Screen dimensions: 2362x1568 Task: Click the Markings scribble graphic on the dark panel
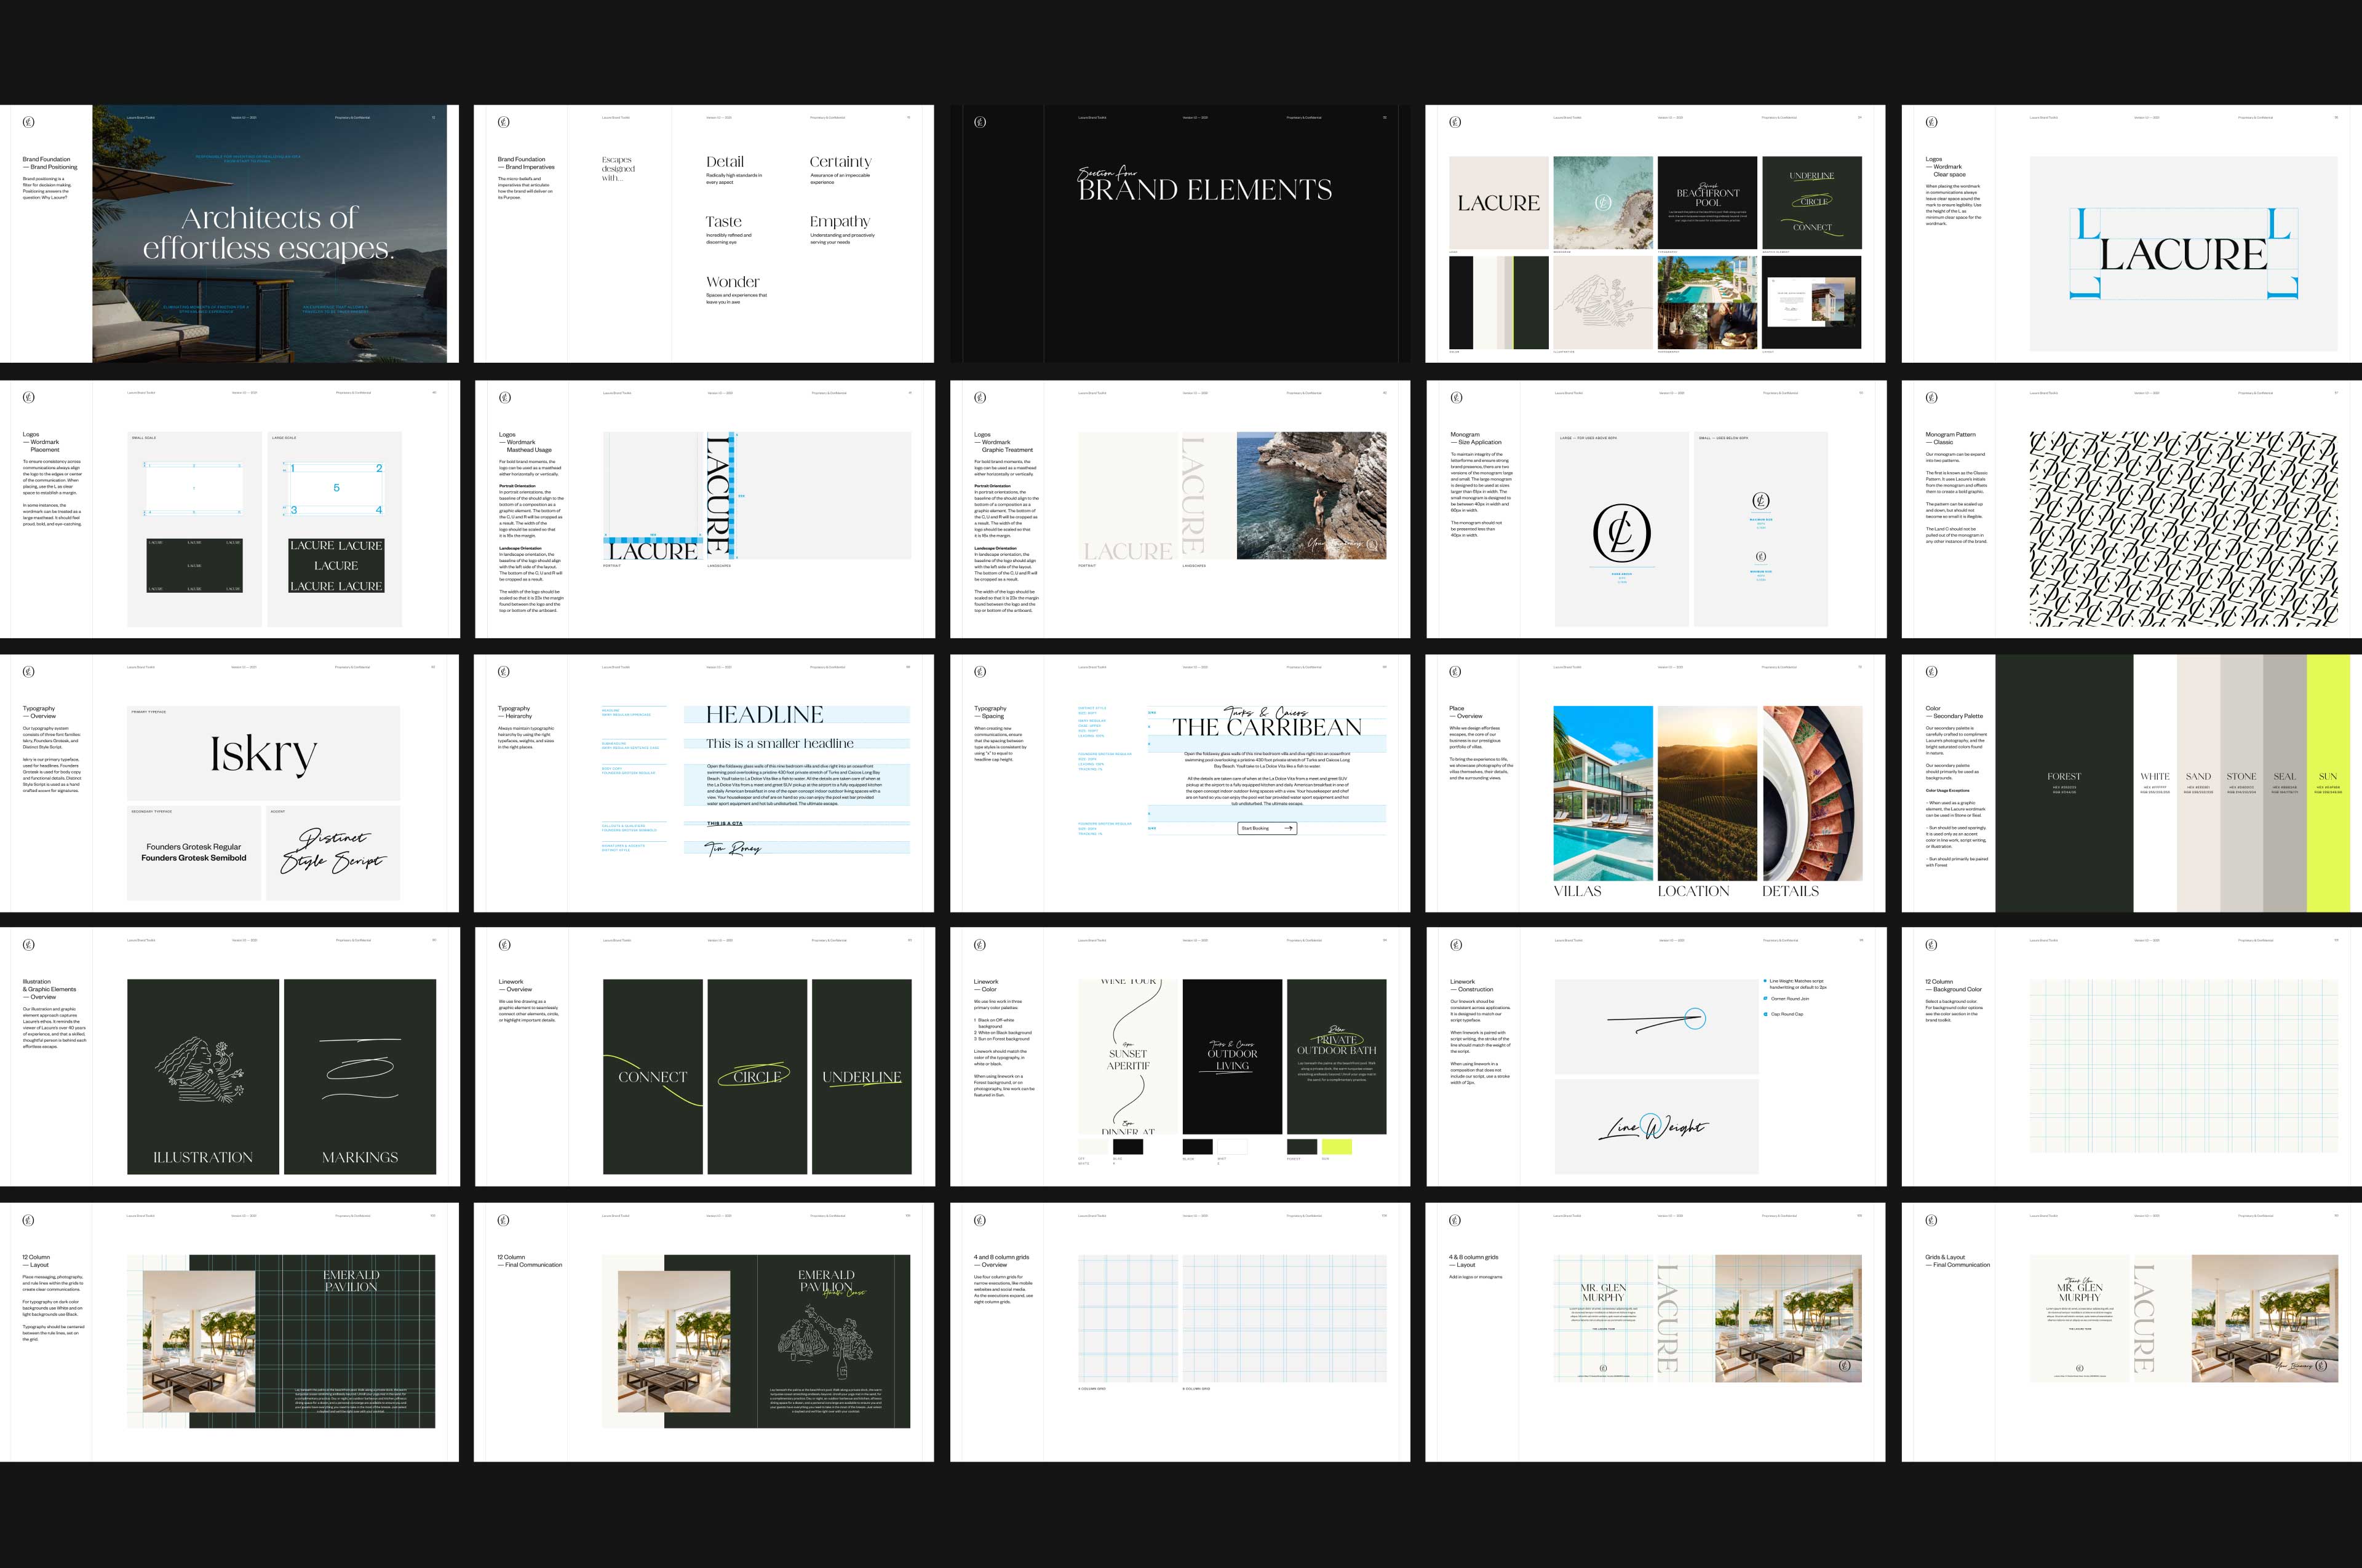(359, 1068)
